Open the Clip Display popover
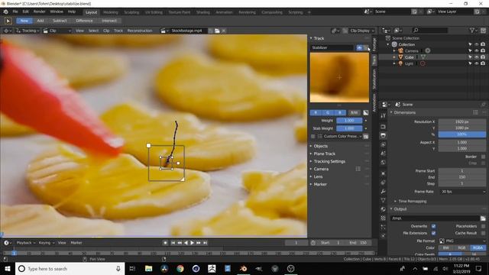 tap(361, 31)
